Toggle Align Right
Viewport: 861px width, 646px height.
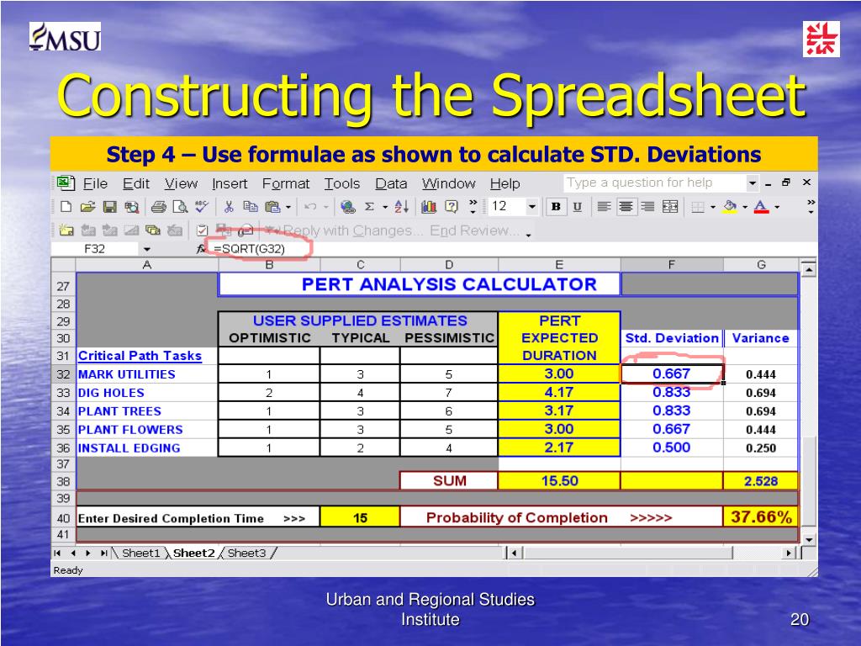(x=647, y=207)
